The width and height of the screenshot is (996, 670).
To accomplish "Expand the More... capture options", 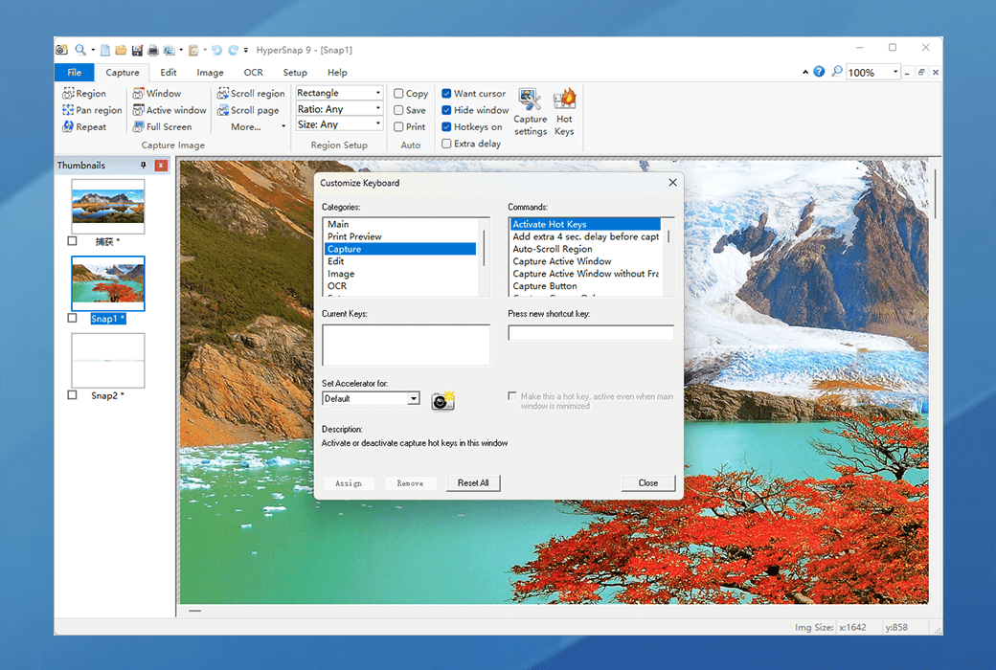I will [258, 127].
